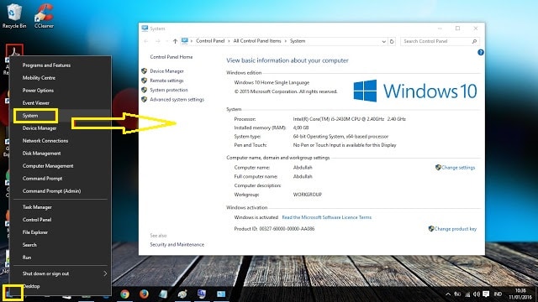Click the Windows 10 Home Single Language text
538x302 pixels.
tap(272, 82)
